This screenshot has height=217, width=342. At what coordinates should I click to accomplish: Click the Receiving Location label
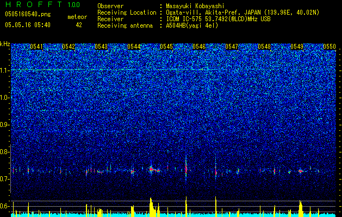(127, 12)
